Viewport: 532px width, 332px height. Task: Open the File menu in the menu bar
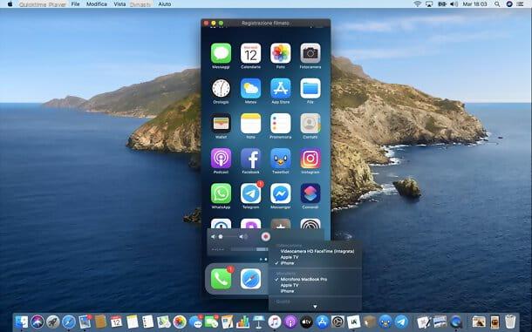[x=75, y=4]
